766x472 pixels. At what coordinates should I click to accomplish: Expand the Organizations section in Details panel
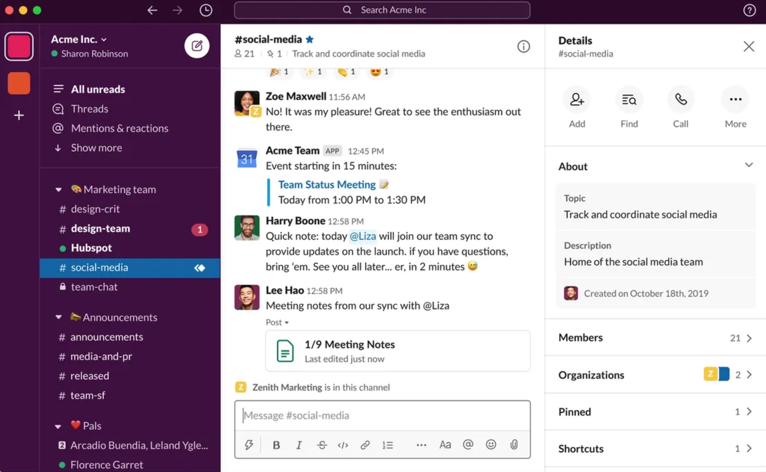(x=750, y=375)
